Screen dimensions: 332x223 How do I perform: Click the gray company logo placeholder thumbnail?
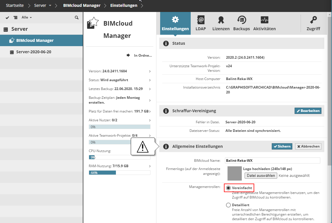(235, 173)
